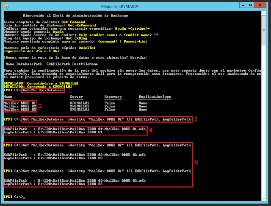This screenshot has height=206, width=271.
Task: Select MailBox DDBB 02 in Name list
Action: coord(20,106)
